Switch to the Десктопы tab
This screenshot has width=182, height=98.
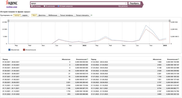(42, 15)
